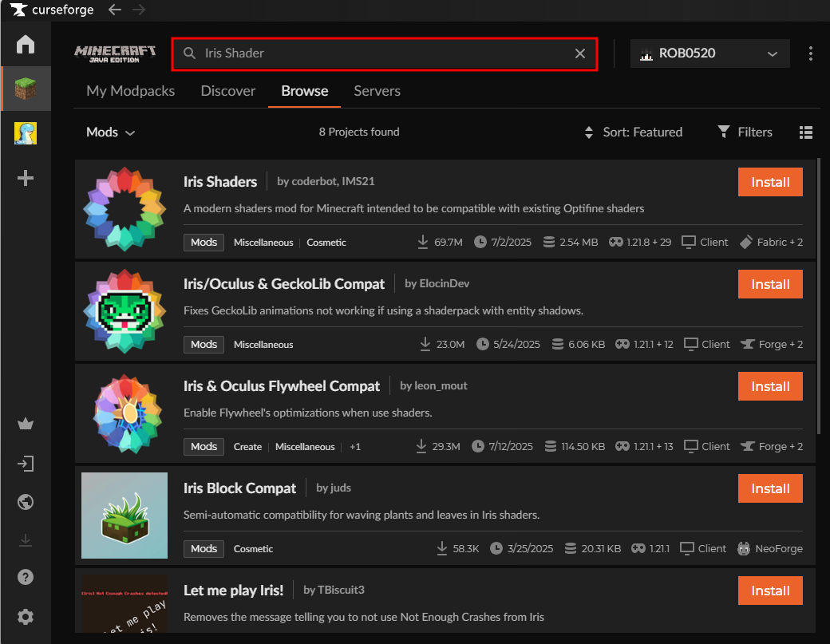Click Fabric + 2 loaders on Iris Shaders

click(772, 242)
